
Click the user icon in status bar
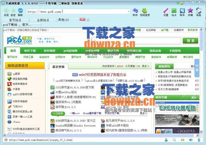tap(166, 140)
